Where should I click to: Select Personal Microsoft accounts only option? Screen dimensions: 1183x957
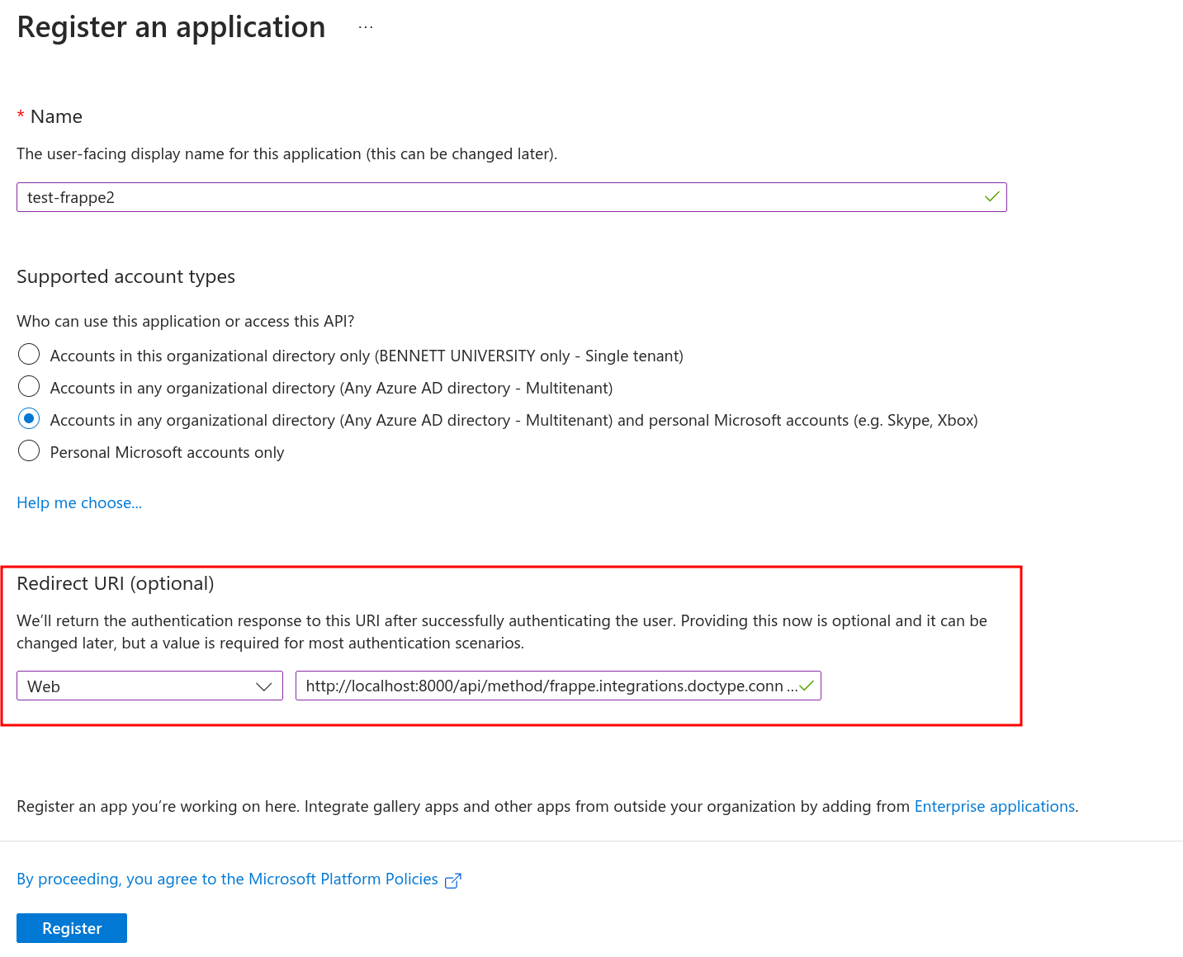(x=29, y=451)
